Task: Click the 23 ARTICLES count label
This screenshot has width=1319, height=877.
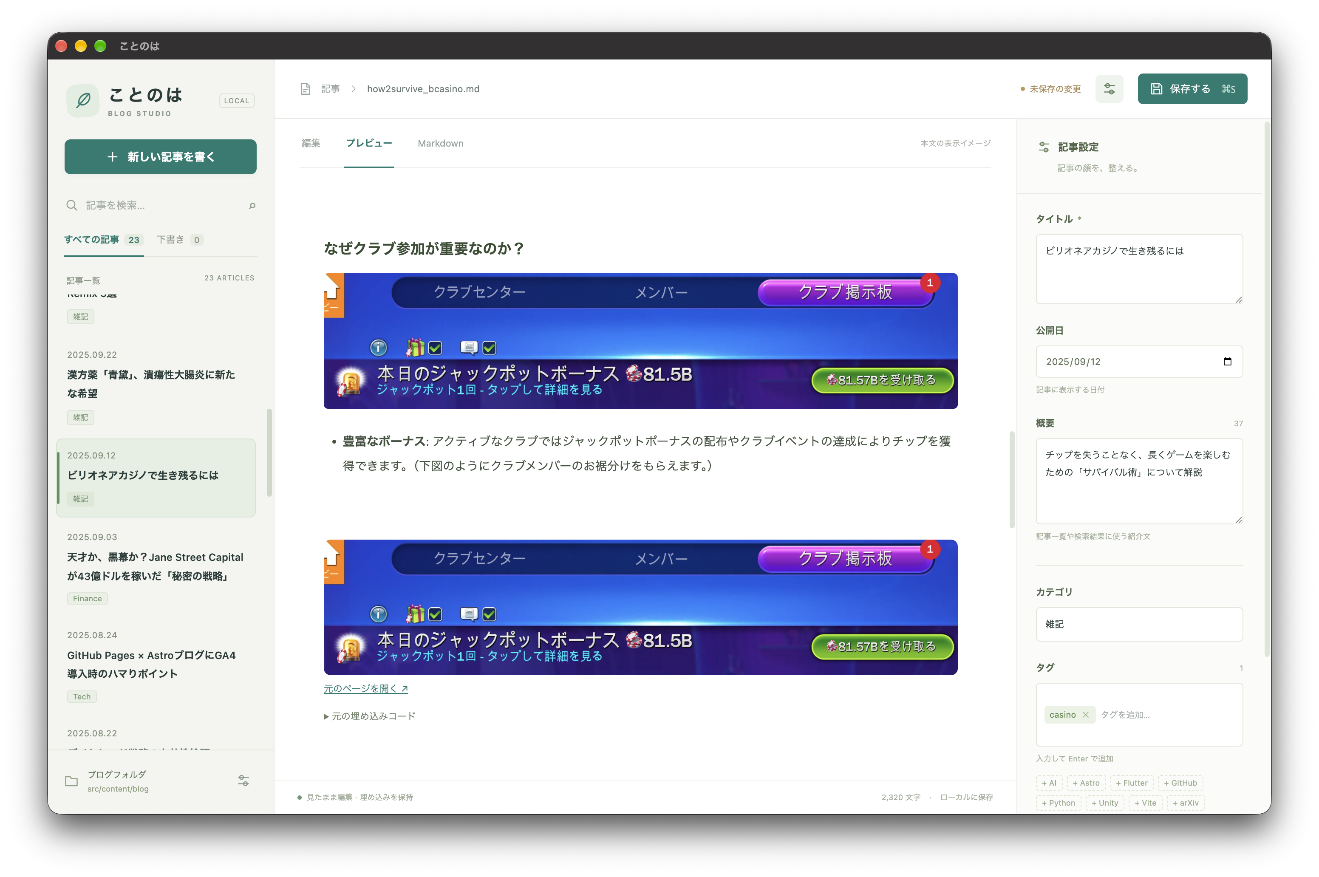Action: (x=229, y=278)
